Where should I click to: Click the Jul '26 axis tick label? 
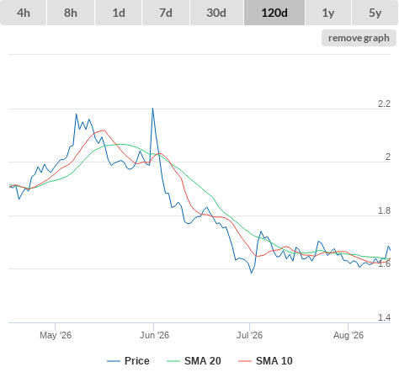pos(249,335)
